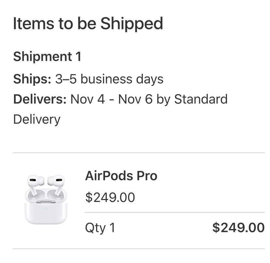The image size is (270, 263).
Task: Click the divider line above the product
Action: (139, 153)
